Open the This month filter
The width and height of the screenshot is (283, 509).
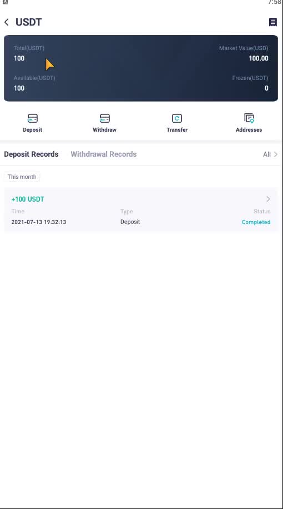click(22, 177)
